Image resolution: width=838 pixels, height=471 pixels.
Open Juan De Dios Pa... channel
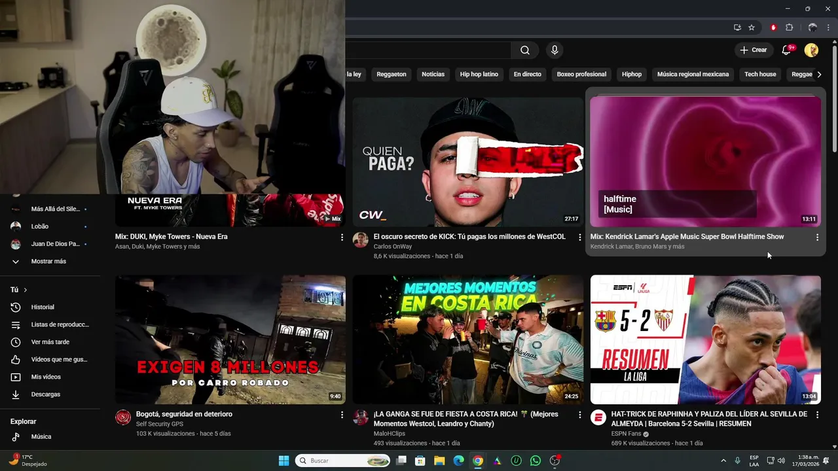pos(50,244)
